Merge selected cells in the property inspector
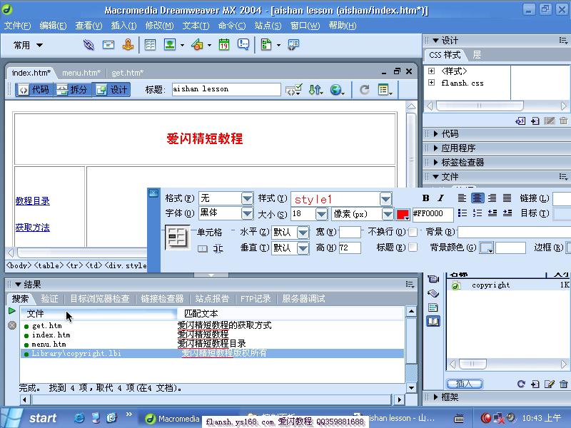 pyautogui.click(x=203, y=248)
